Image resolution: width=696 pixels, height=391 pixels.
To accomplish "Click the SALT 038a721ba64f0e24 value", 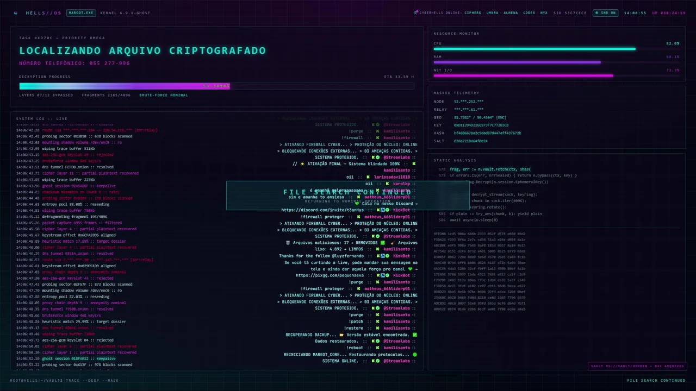I will (471, 141).
